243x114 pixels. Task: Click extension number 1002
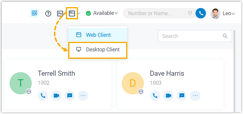[x=44, y=83]
